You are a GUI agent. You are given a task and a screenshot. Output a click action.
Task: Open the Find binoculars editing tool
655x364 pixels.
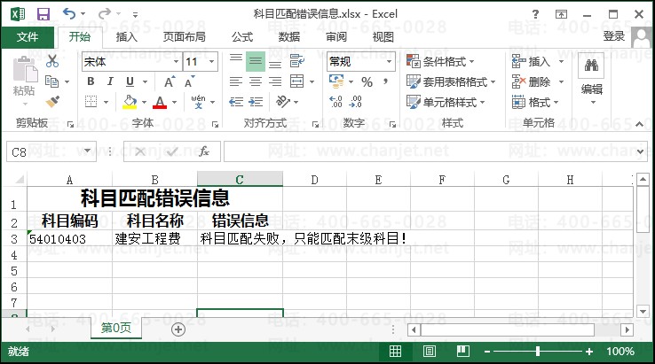tap(591, 66)
